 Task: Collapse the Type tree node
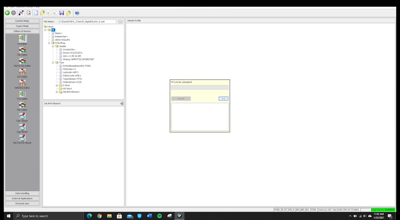[53, 63]
